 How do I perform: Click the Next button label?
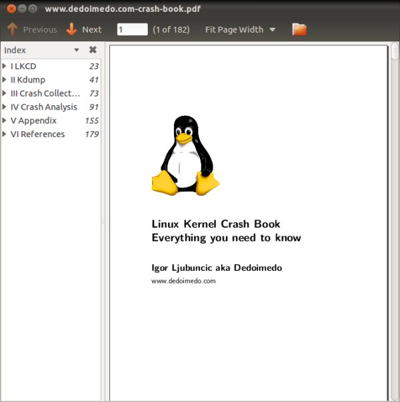tap(92, 29)
